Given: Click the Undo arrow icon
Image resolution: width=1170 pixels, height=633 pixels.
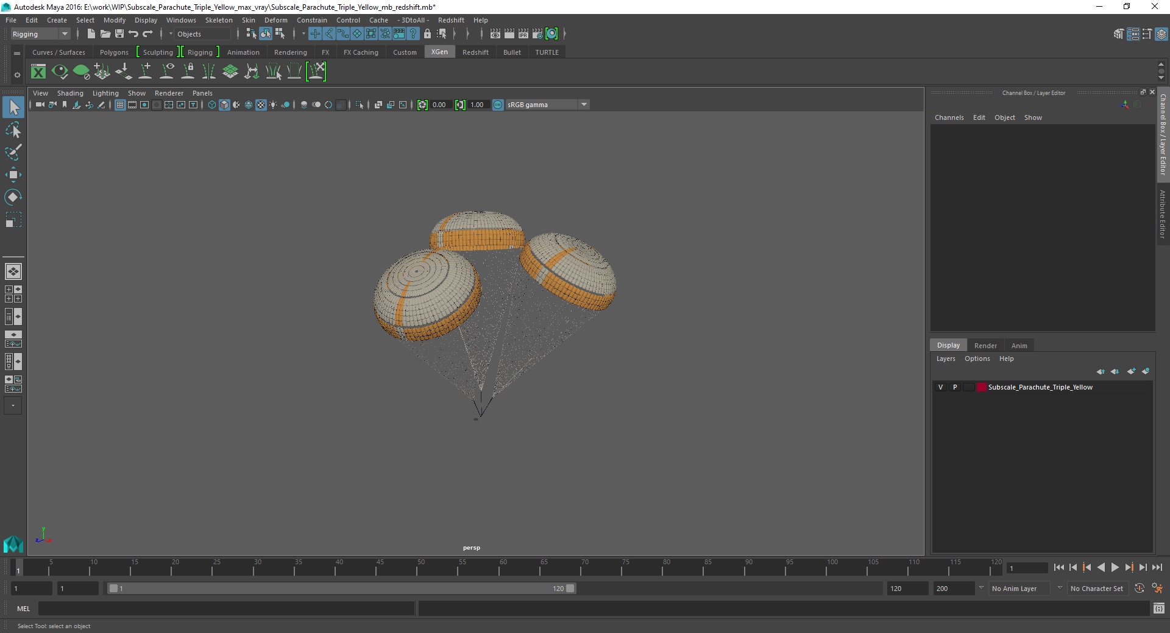Looking at the screenshot, I should pos(133,34).
